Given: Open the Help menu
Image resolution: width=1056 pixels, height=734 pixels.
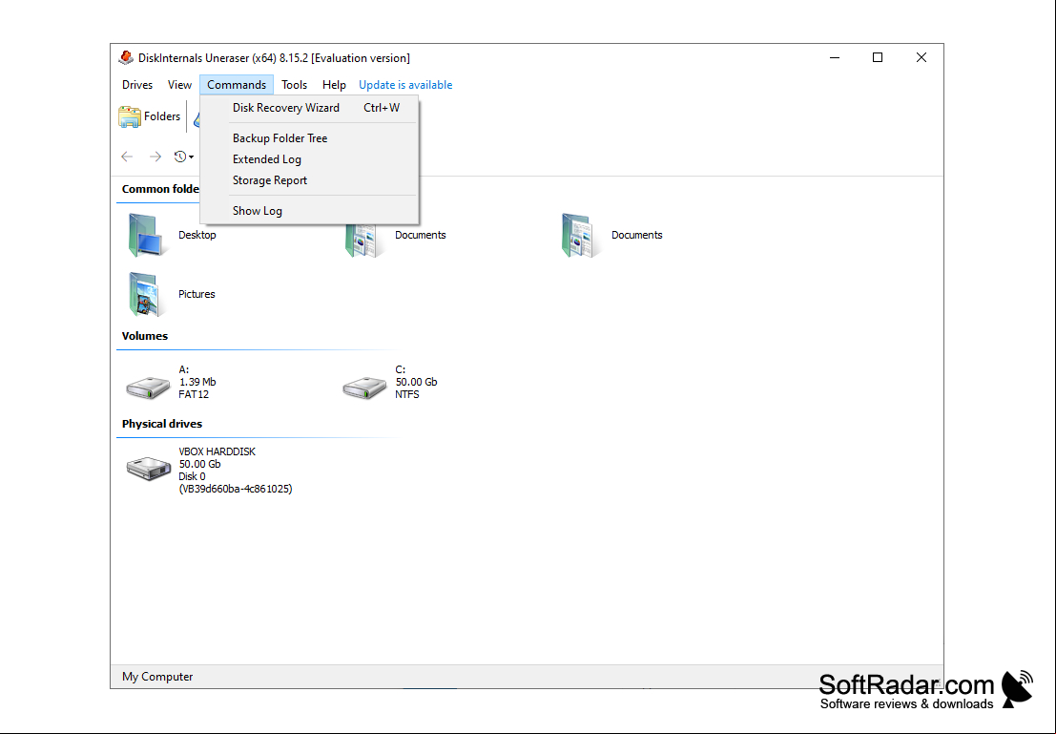Looking at the screenshot, I should (x=334, y=85).
